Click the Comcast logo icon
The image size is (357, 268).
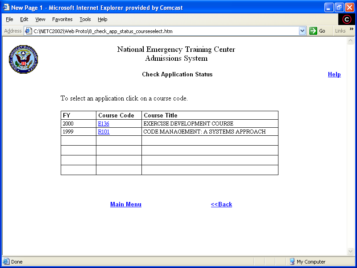pyautogui.click(x=347, y=19)
